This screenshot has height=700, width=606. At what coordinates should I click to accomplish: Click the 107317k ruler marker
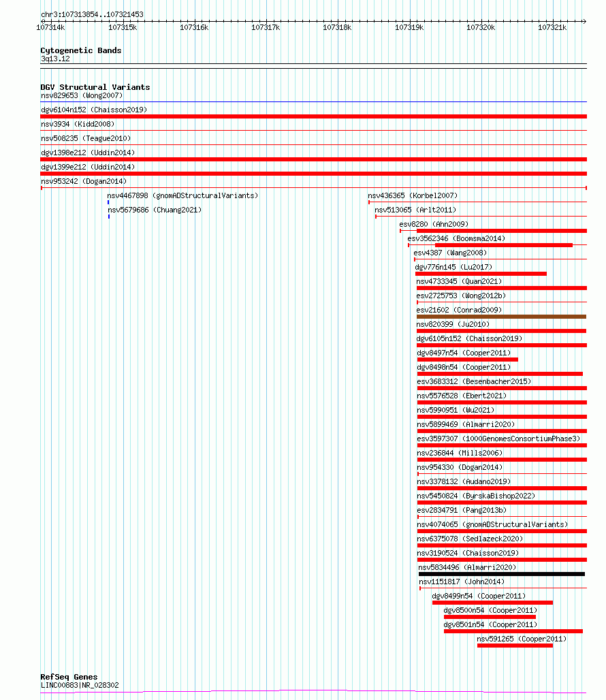point(266,27)
